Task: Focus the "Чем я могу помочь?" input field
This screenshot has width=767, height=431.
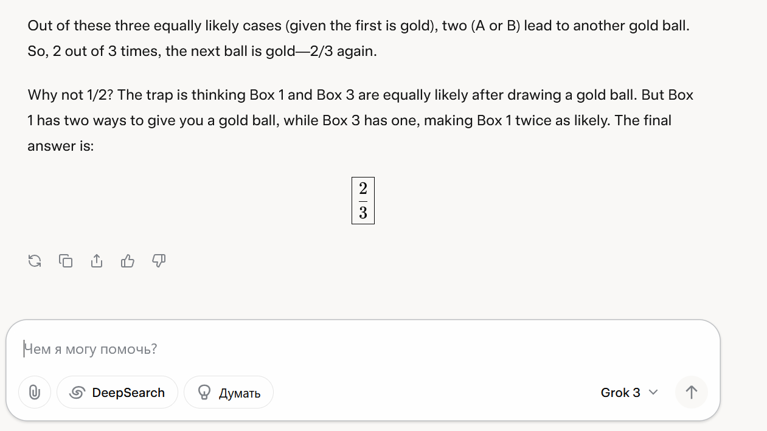Action: (x=304, y=350)
